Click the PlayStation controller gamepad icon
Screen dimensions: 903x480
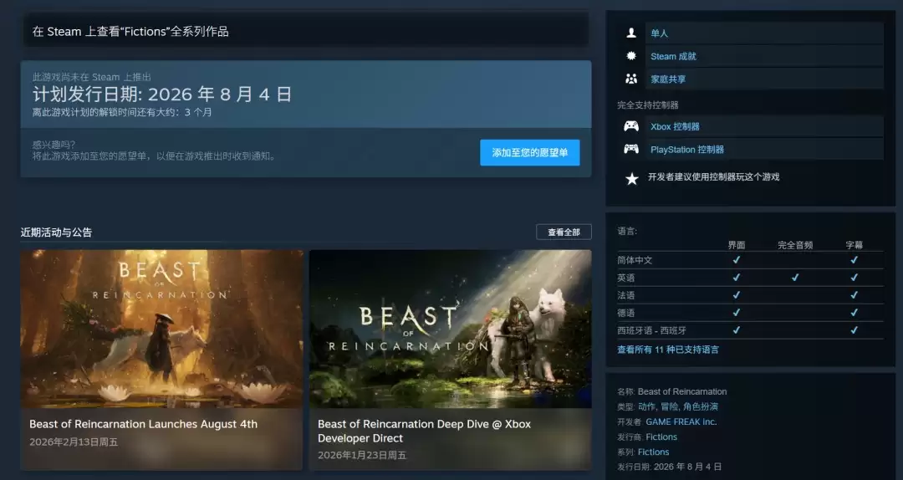point(631,149)
